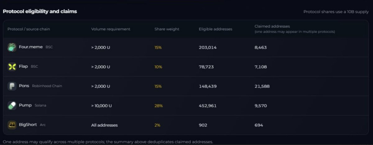Open the Pump Solana row label
Image resolution: width=373 pixels, height=145 pixels.
click(33, 105)
